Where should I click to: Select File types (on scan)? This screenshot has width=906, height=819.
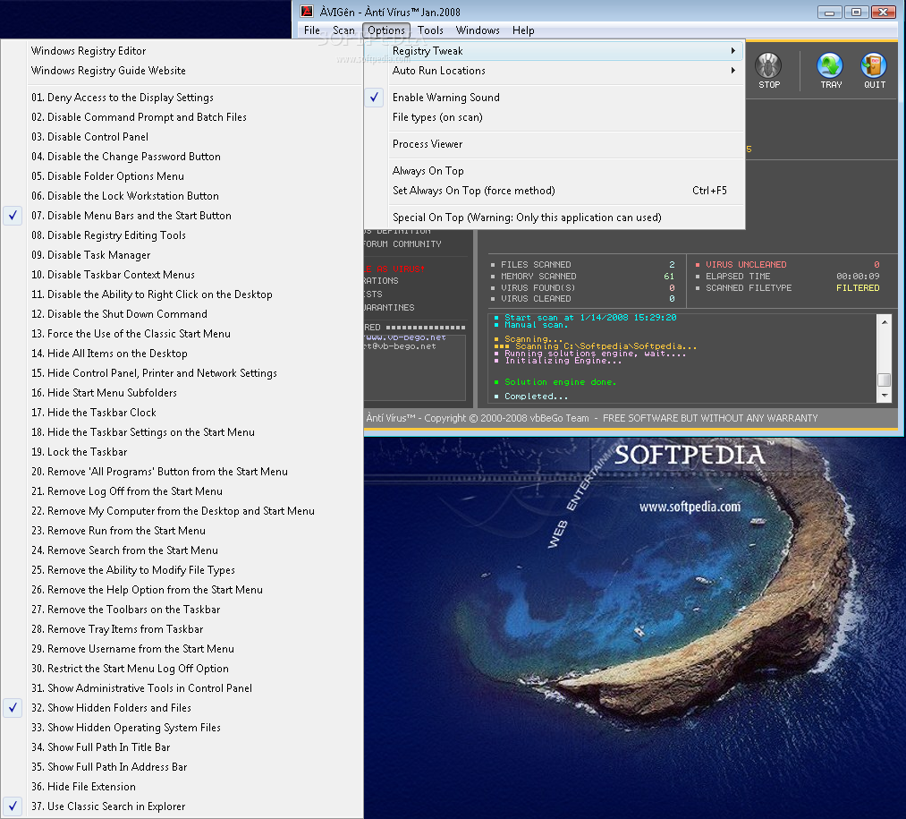555,117
